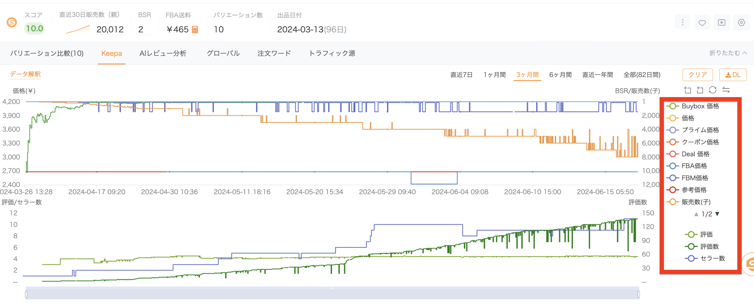
Task: Toggle the セラー数 legend series
Action: [705, 258]
